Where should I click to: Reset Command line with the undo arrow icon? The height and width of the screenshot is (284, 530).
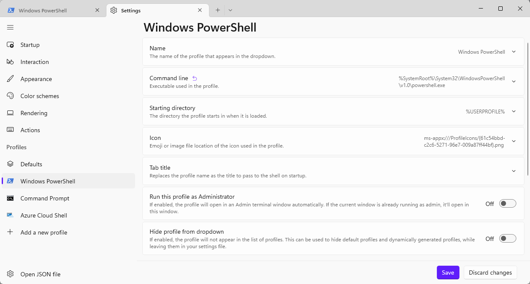pos(194,78)
